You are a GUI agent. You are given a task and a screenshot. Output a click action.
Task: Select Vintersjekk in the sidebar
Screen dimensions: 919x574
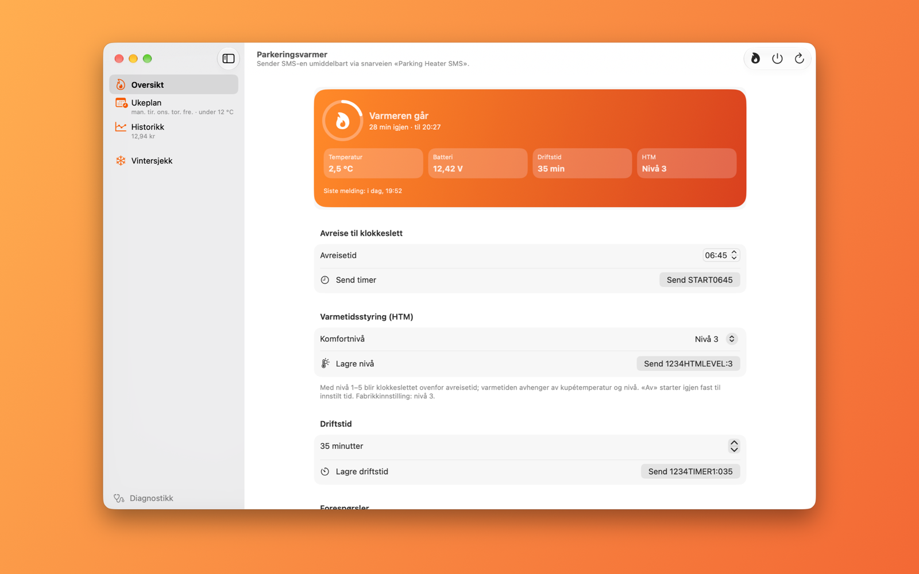[x=173, y=161]
